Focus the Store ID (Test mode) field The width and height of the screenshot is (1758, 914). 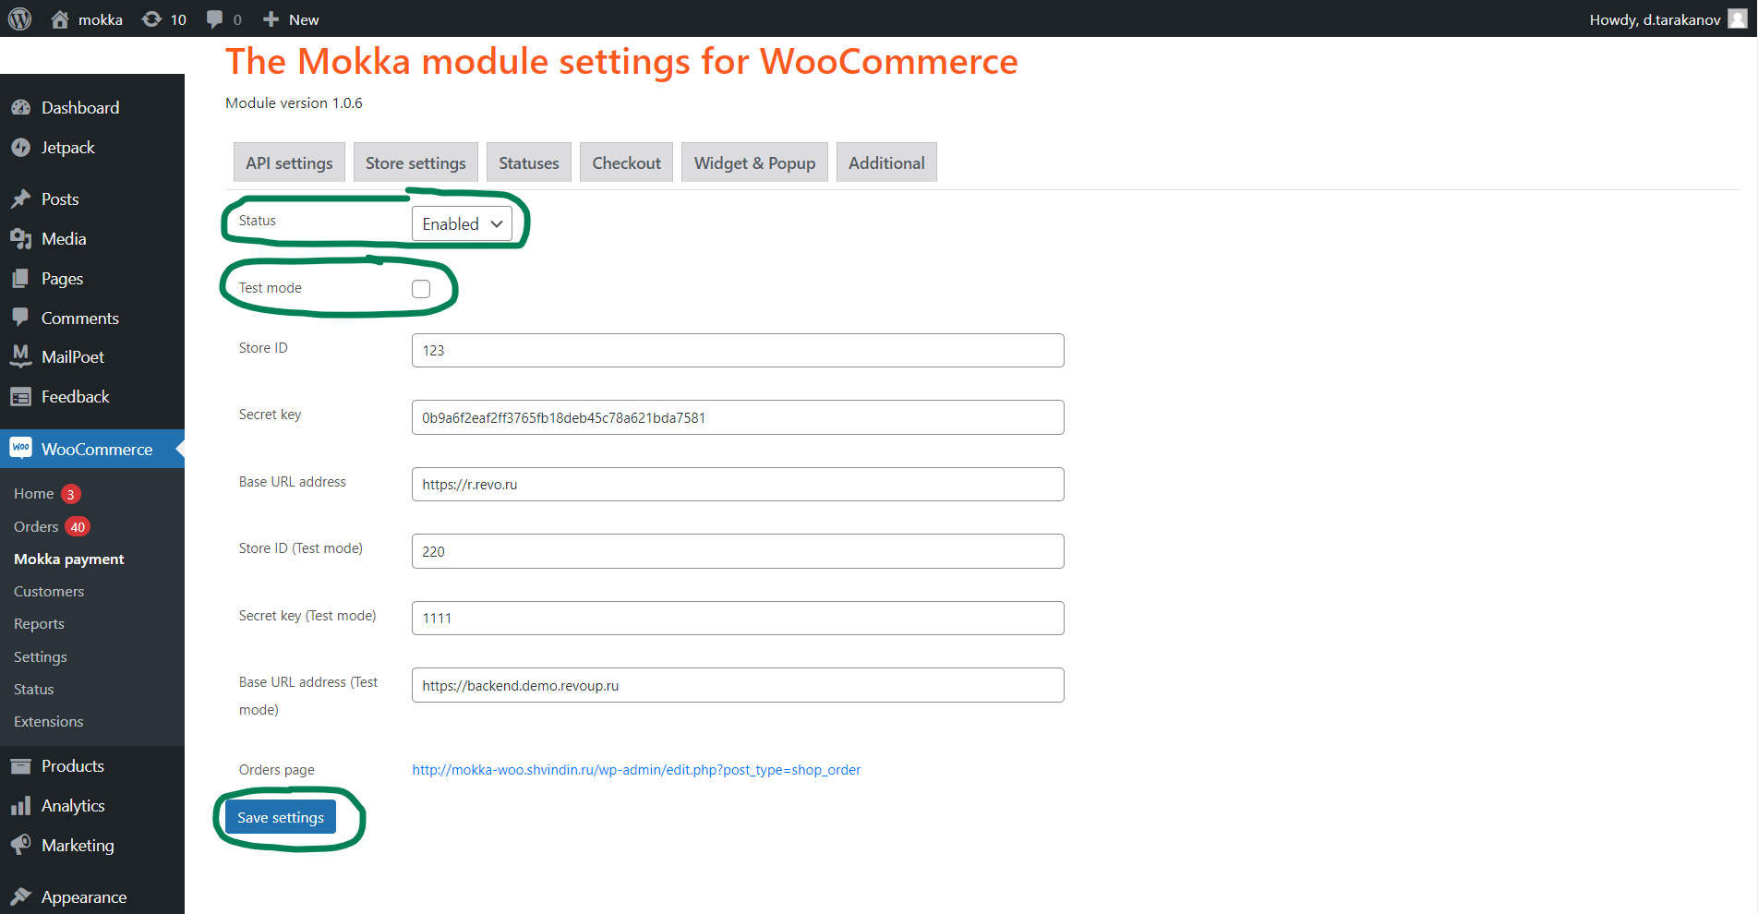(738, 551)
